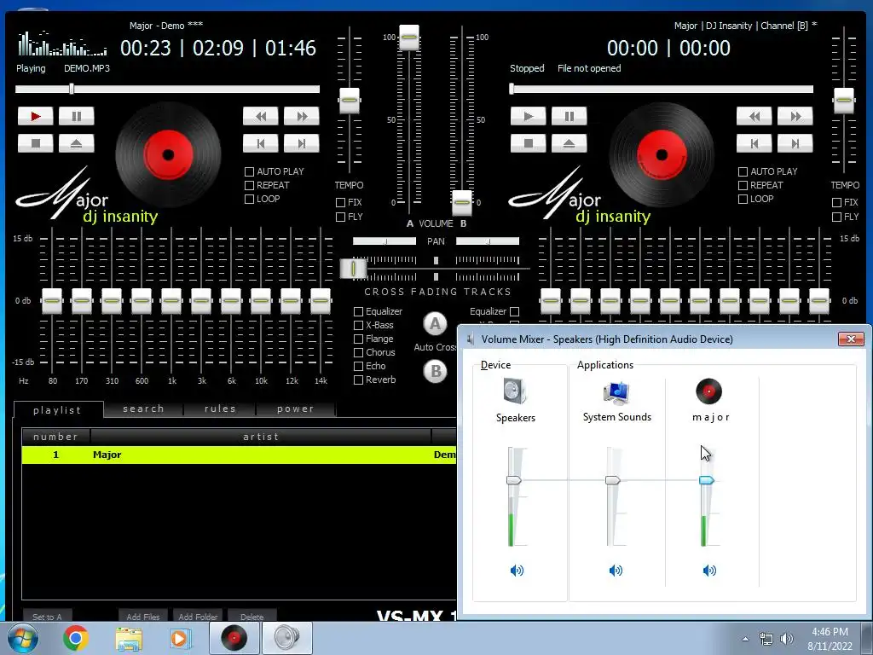
Task: Enable AUTO PLAY on deck B
Action: pos(743,171)
